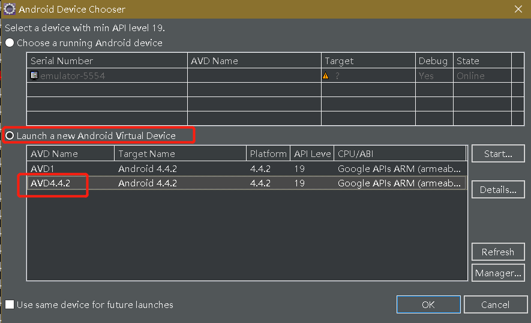This screenshot has height=323, width=531.
Task: Click Google APIs ARM cell in AVD1 row
Action: [x=399, y=168]
